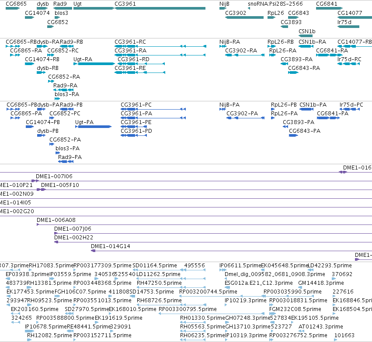The height and width of the screenshot is (342, 372).
Task: Click the CG14074-RB transcript label
Action: (42, 59)
